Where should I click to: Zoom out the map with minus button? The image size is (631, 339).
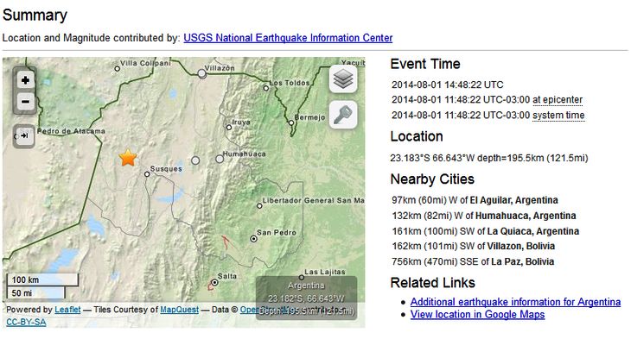(25, 101)
